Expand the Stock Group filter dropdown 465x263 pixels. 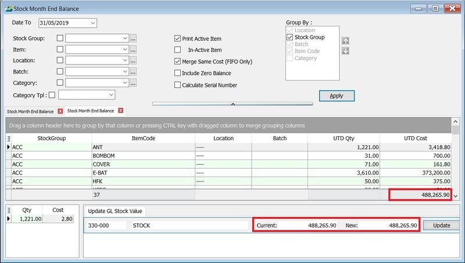[125, 38]
